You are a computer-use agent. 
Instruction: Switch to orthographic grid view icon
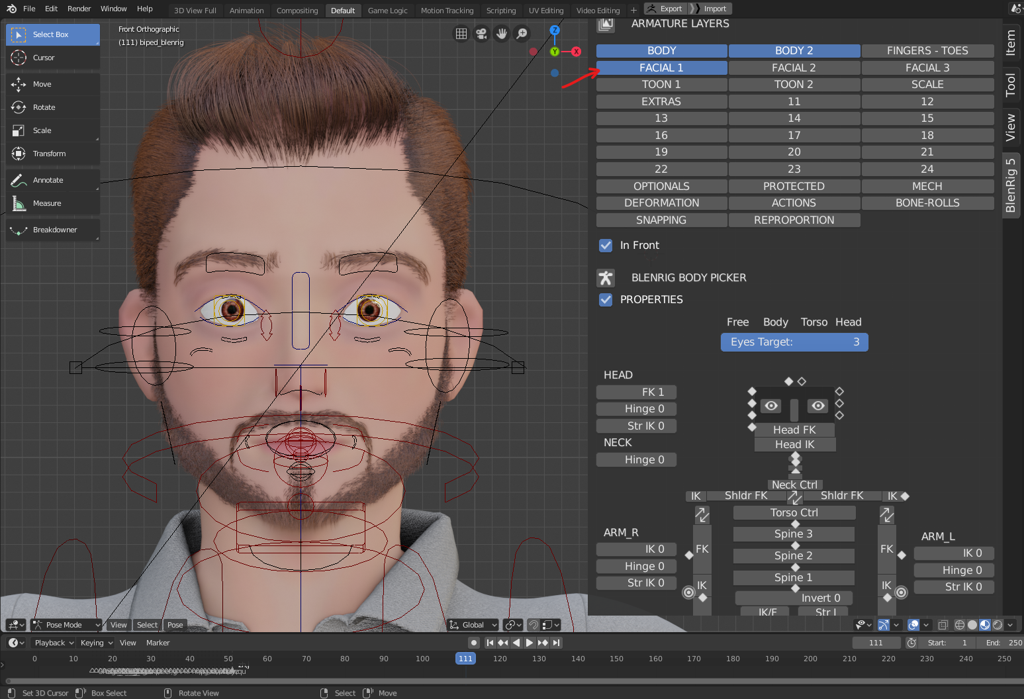click(461, 34)
